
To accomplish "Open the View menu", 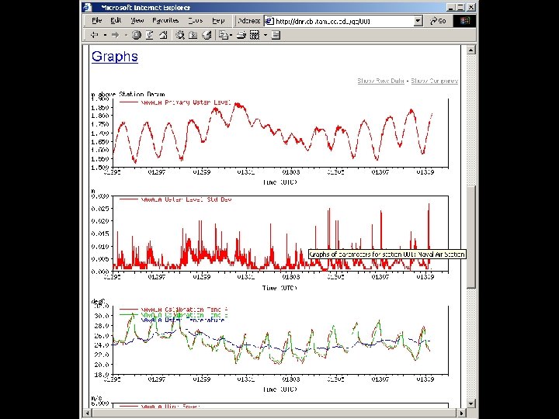I will [x=137, y=21].
